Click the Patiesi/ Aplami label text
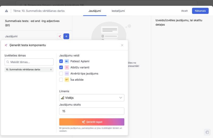The height and width of the screenshot is (138, 213). [80, 61]
